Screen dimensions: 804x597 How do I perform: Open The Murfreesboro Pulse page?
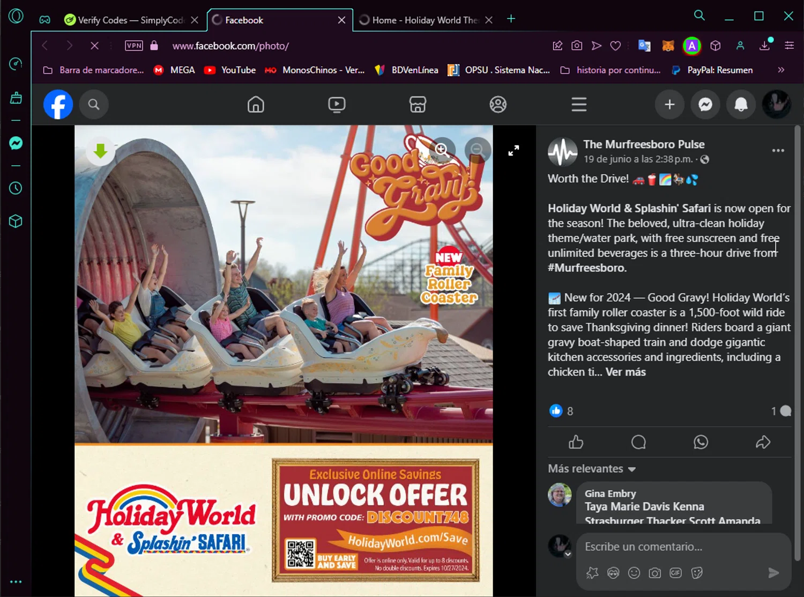[x=644, y=144]
